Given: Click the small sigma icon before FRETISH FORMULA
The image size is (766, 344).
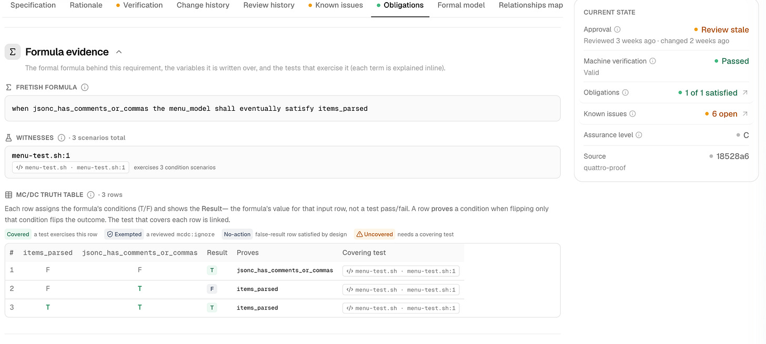Looking at the screenshot, I should pyautogui.click(x=8, y=87).
